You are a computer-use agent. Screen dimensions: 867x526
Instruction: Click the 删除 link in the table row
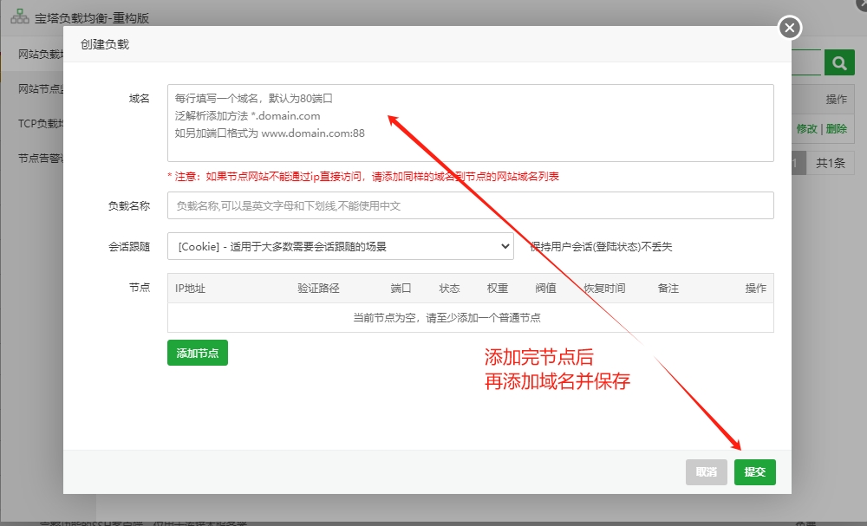[837, 129]
